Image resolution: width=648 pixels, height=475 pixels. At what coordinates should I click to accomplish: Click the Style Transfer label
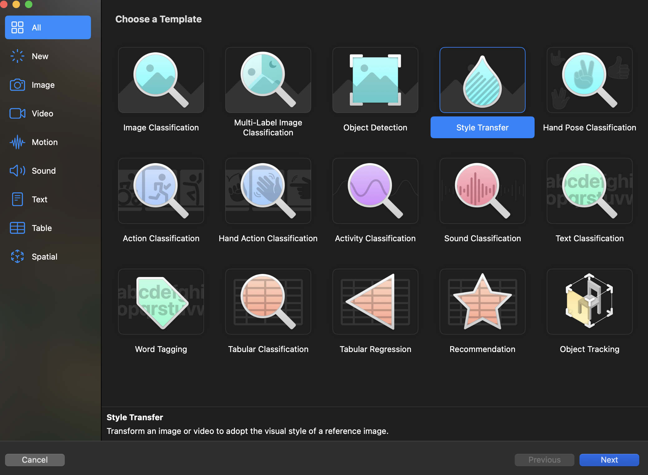click(x=482, y=128)
